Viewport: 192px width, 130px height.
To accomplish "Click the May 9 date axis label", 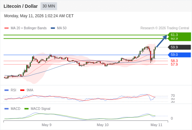I will pos(47,125).
